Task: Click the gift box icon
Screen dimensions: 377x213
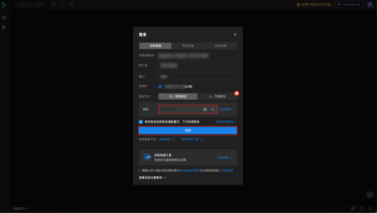Action: coord(298,5)
